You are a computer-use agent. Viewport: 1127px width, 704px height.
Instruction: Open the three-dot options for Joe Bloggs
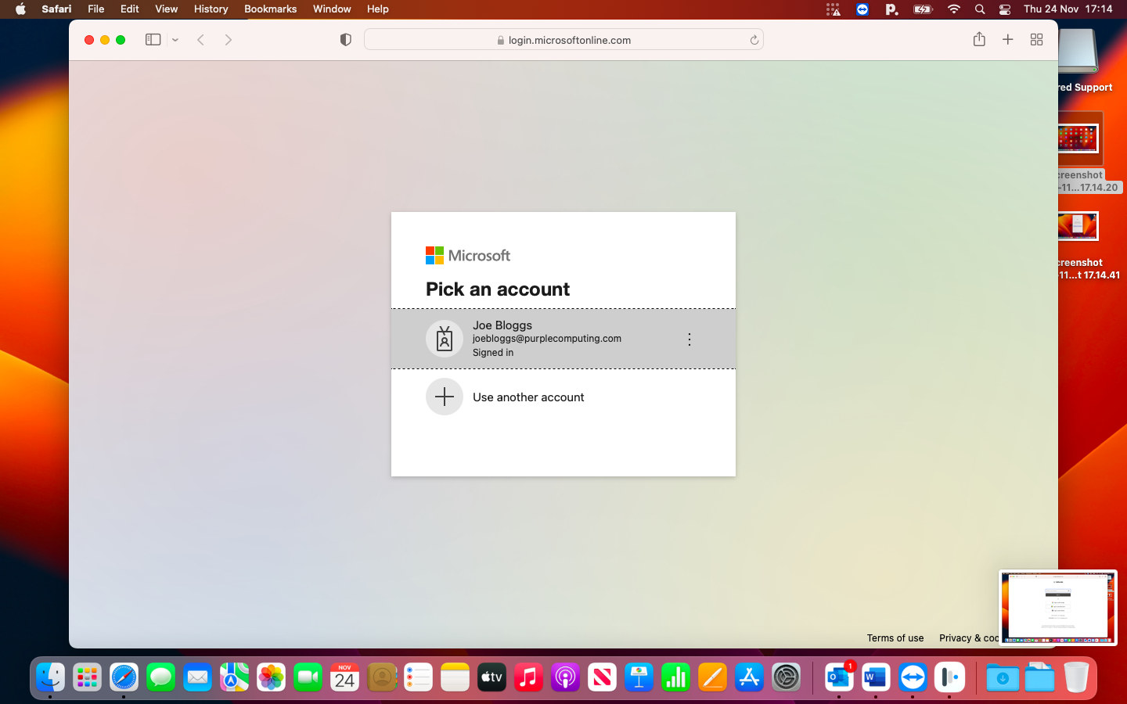(689, 339)
